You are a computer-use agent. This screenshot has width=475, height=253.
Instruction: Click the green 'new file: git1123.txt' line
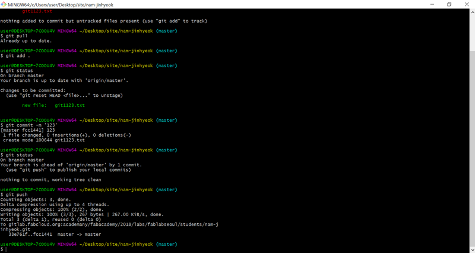(53, 106)
